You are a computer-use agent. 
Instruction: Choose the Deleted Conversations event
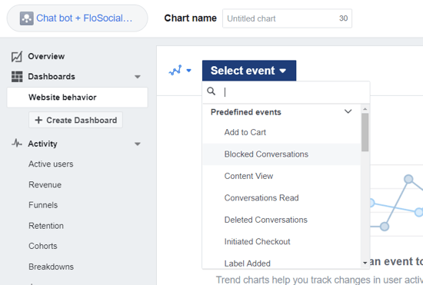click(281, 220)
